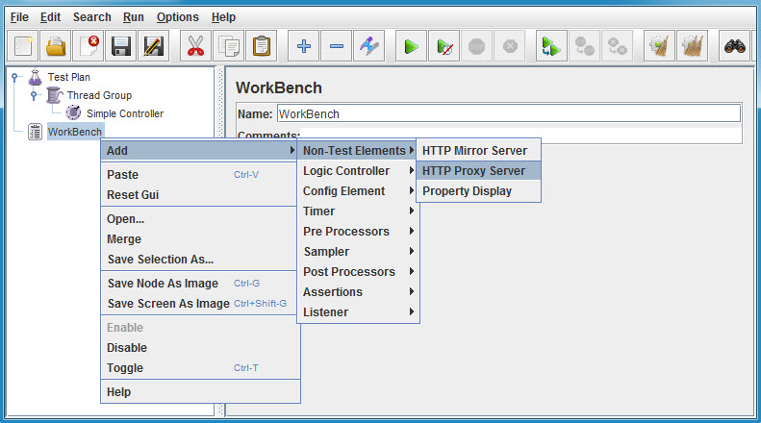Click the WorkBench clipboard tree icon
The image size is (761, 423).
coord(35,132)
